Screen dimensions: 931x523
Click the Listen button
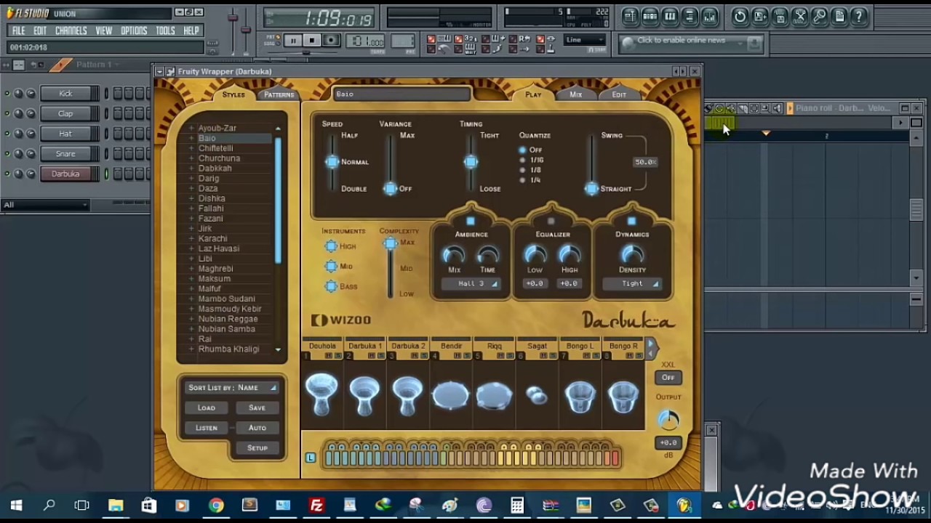(x=207, y=428)
